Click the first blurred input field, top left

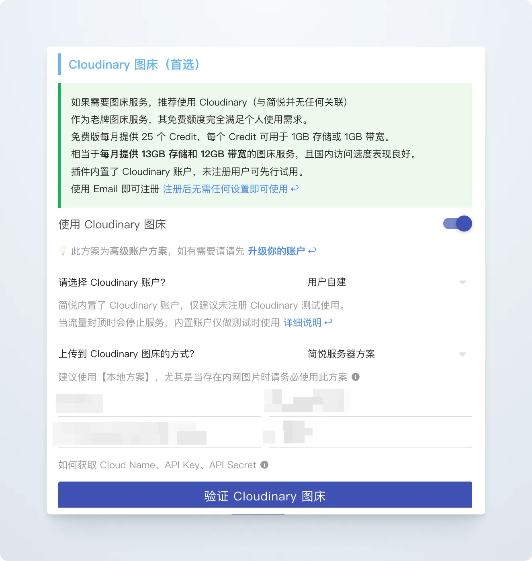coord(160,404)
